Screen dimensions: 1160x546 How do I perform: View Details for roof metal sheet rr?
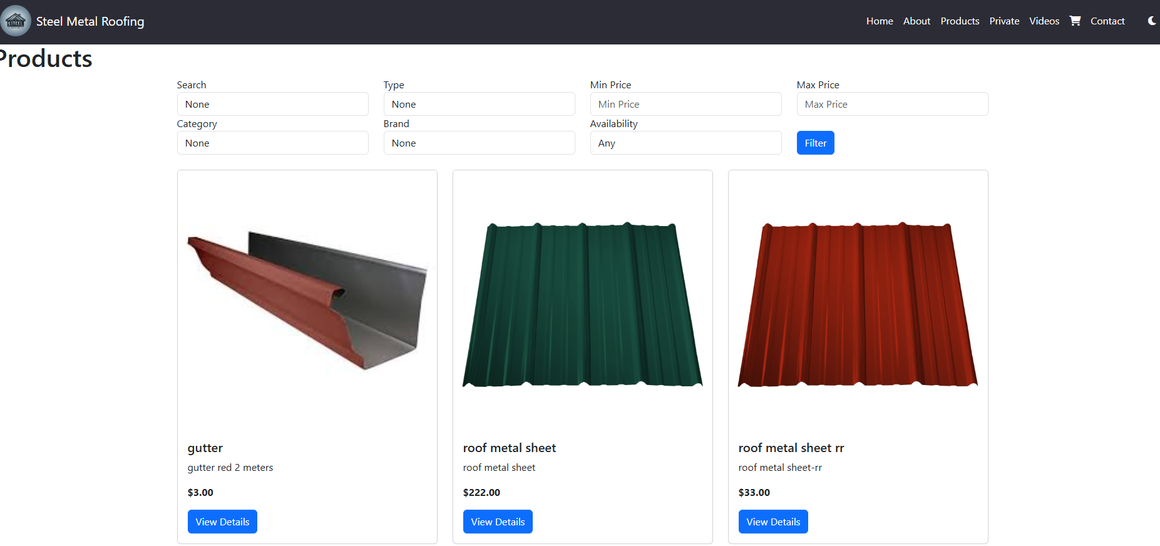773,522
